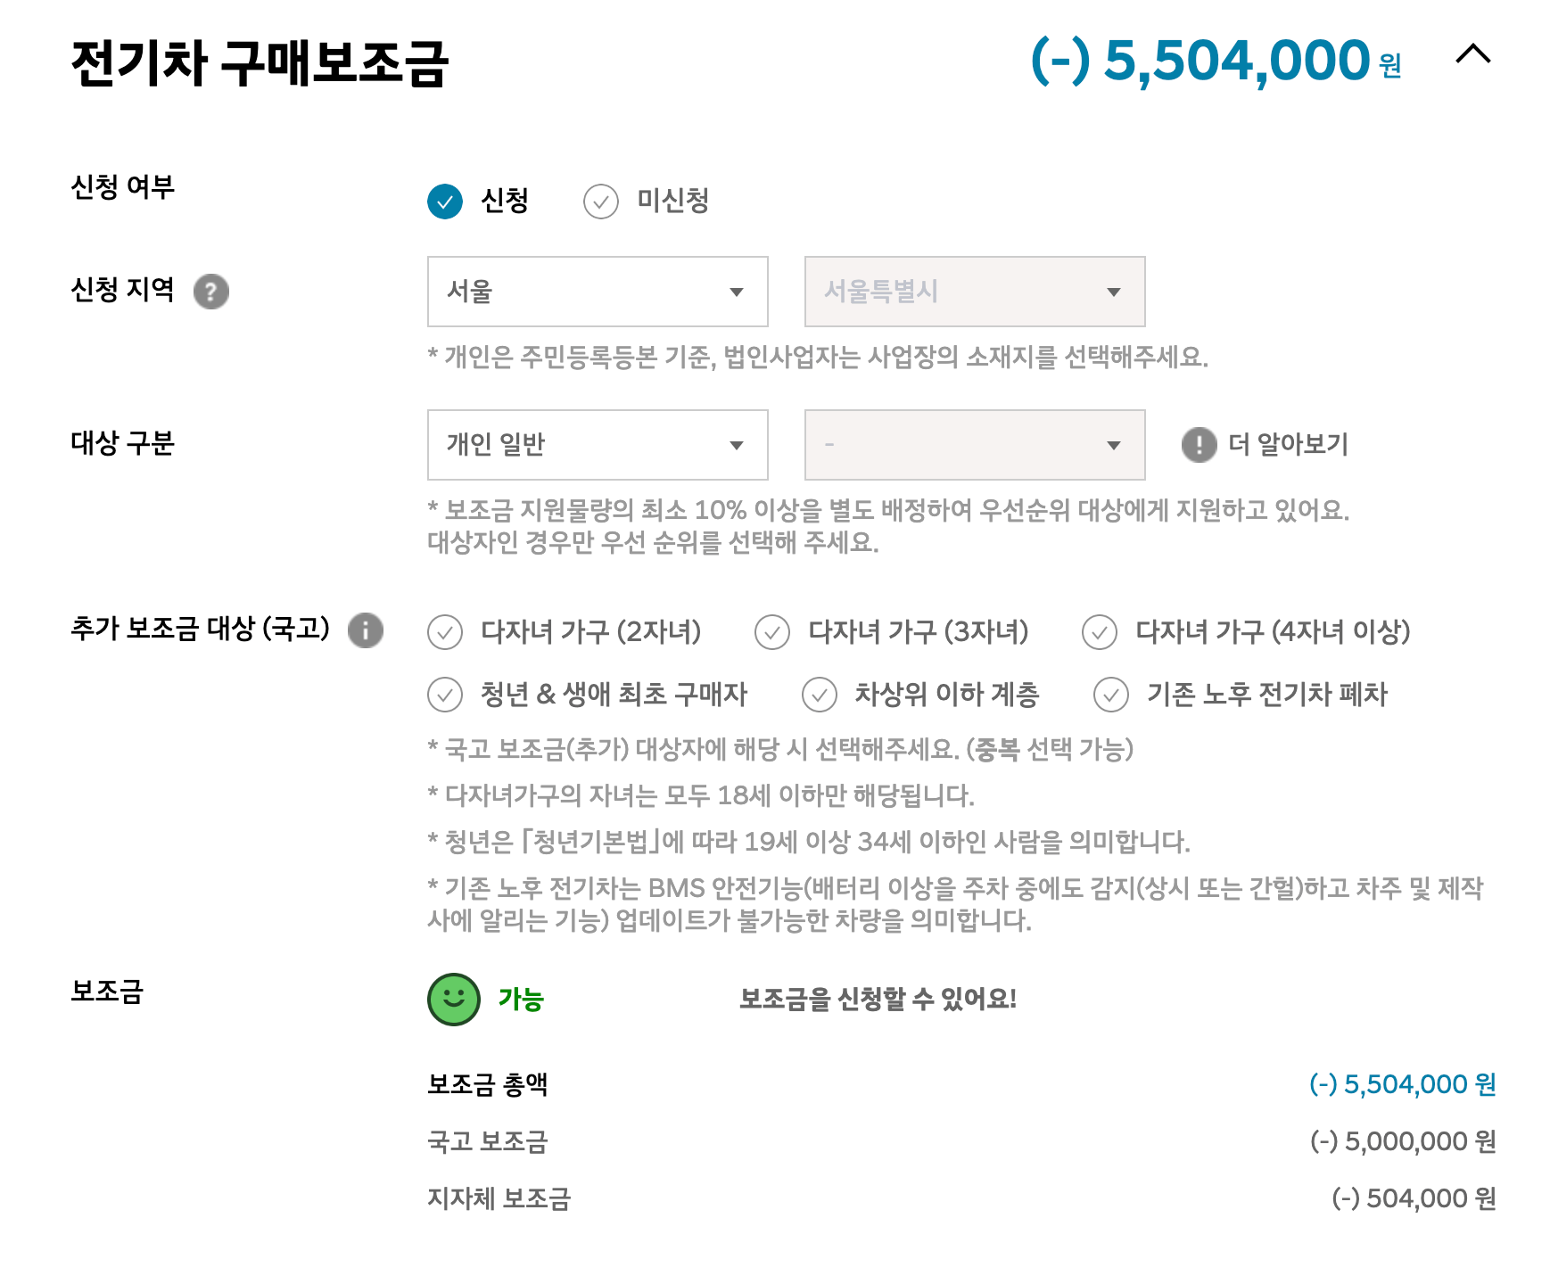Click the dropdown arrow on the 서울 selector
This screenshot has height=1284, width=1550.
pyautogui.click(x=737, y=291)
